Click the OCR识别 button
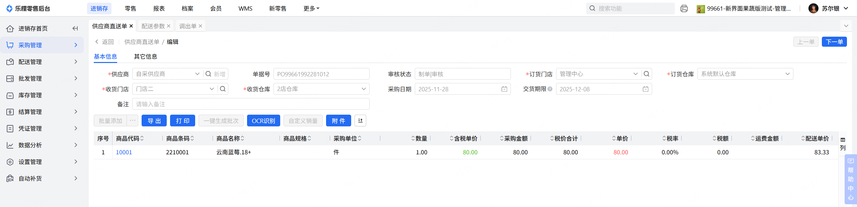 pos(263,121)
